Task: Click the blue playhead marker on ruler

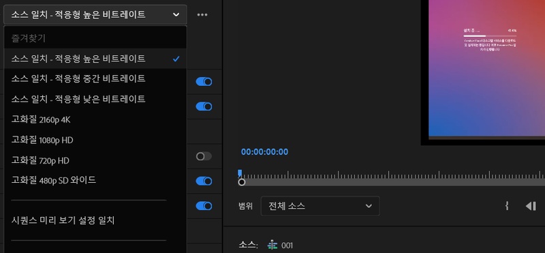Action: point(240,173)
